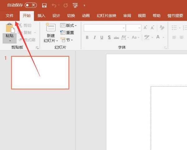Click the underline U icon

click(102, 37)
